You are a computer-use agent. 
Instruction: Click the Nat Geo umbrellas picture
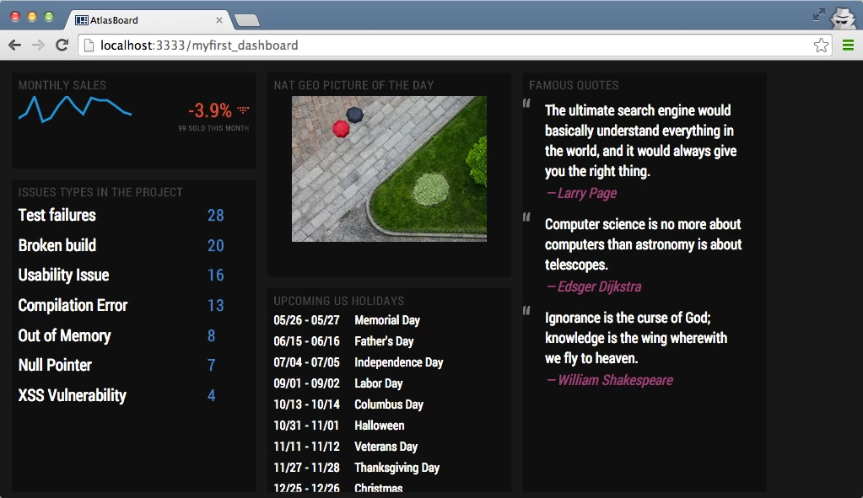pos(389,169)
